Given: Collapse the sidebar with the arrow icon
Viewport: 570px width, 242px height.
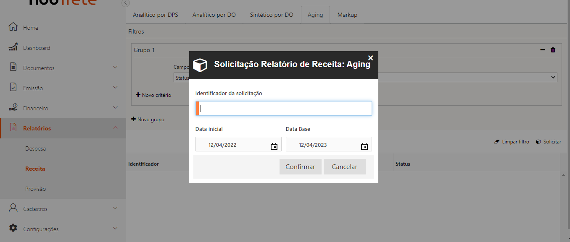Looking at the screenshot, I should 125,3.
